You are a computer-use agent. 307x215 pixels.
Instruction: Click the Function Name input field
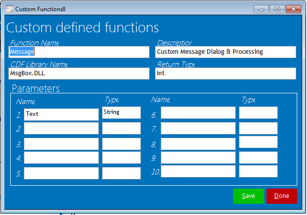pyautogui.click(x=79, y=52)
